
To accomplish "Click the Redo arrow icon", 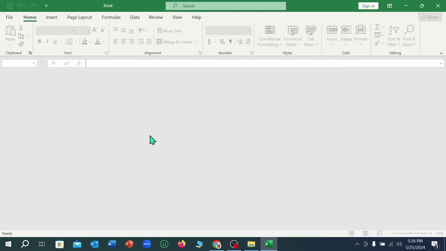I will click(x=33, y=6).
